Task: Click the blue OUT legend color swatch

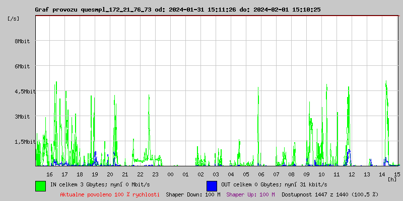Action: click(212, 185)
